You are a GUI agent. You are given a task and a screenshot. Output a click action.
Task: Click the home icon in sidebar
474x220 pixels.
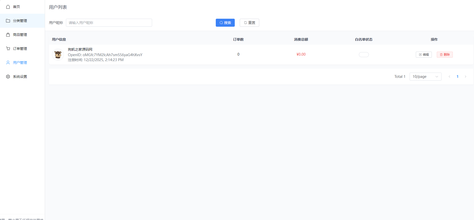click(8, 7)
